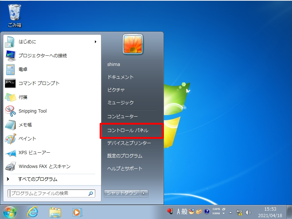Screen dimensions: 292x219
Task: Click the user account flower picture
Action: pyautogui.click(x=133, y=44)
